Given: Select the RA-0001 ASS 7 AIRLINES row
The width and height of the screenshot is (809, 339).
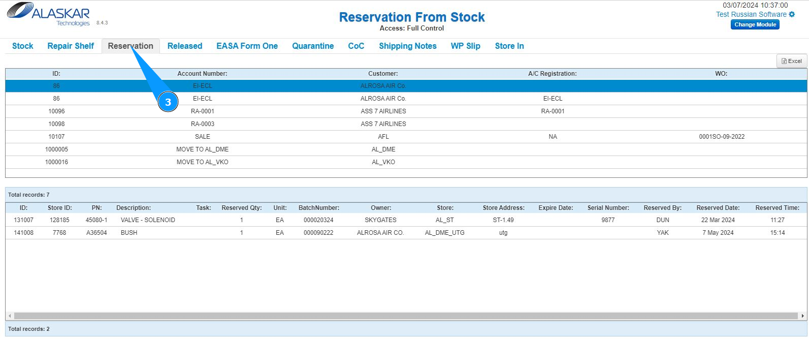Looking at the screenshot, I should (383, 111).
